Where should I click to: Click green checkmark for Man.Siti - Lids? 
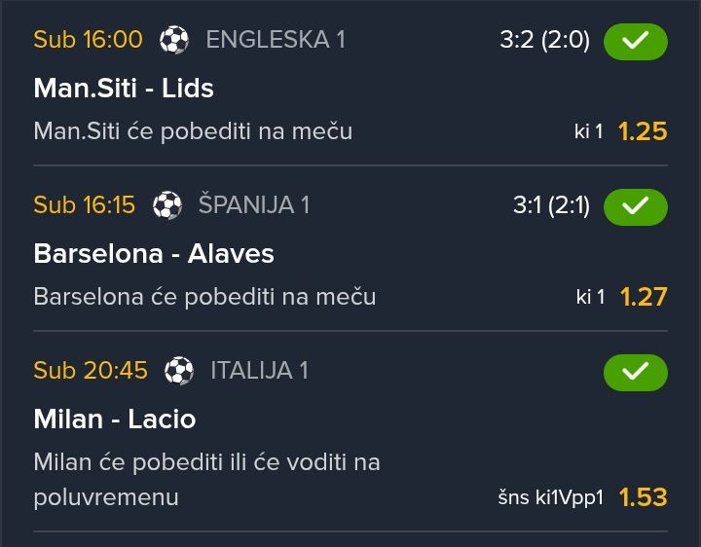coord(635,42)
